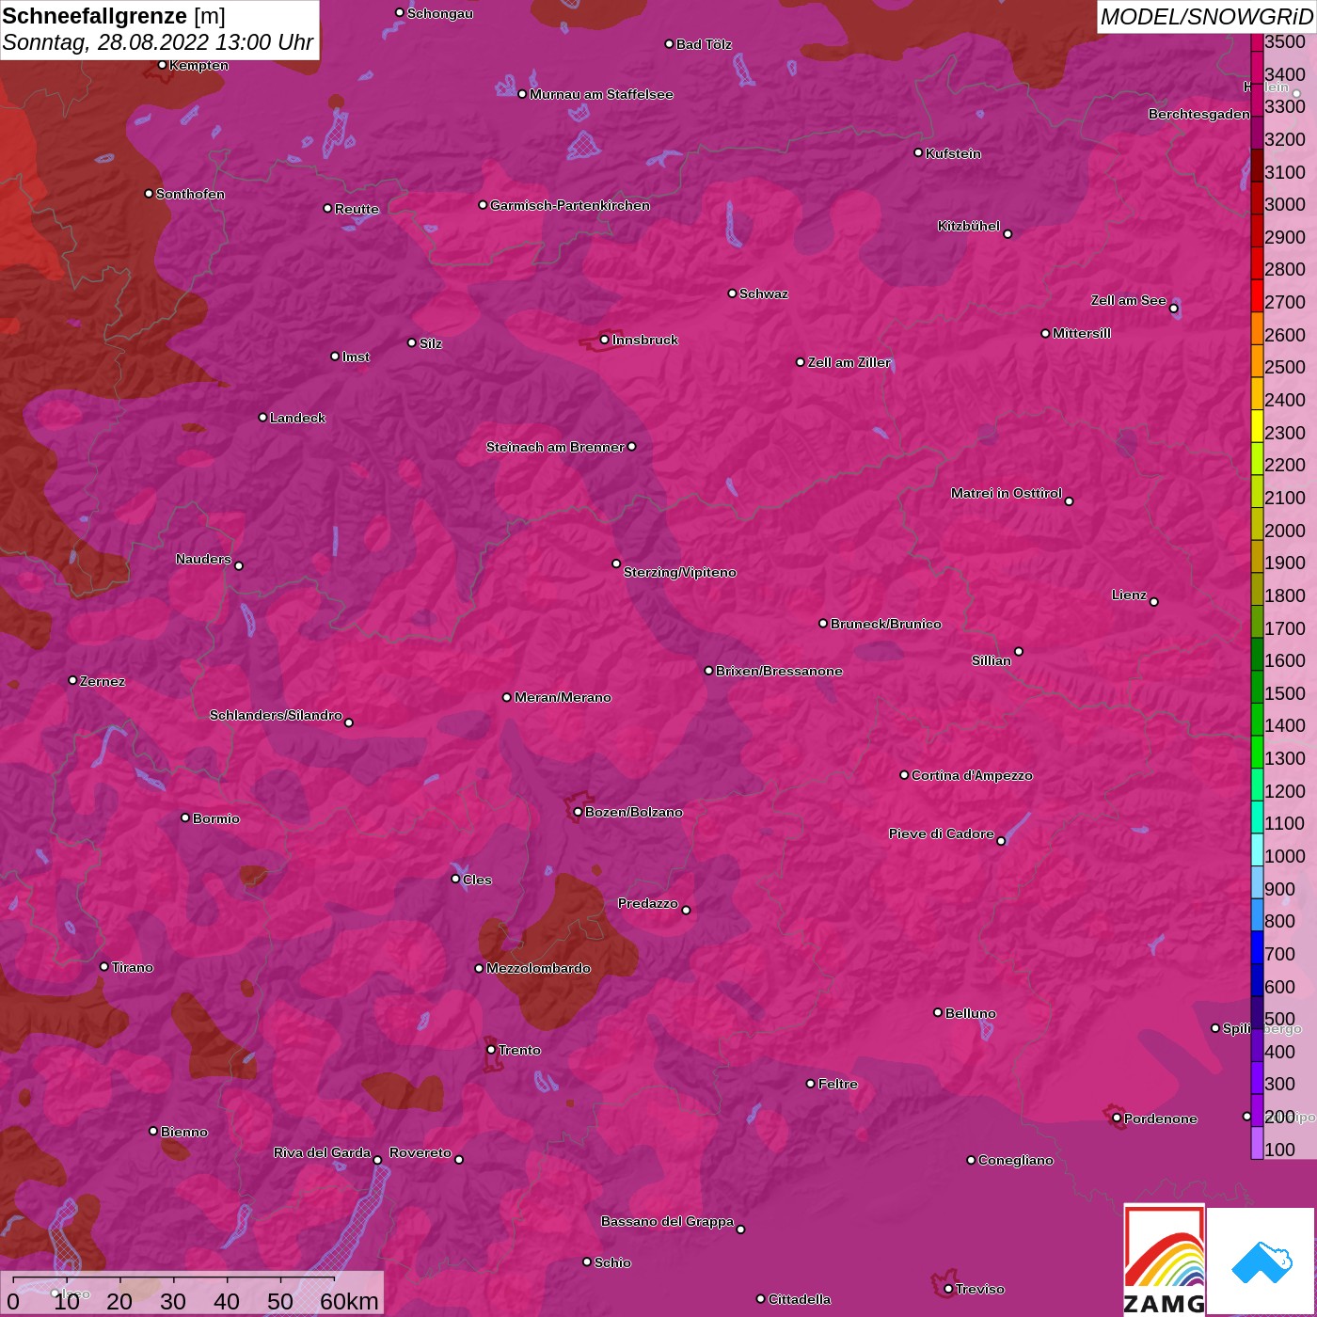Click the Kempten city marker
This screenshot has height=1317, width=1317.
click(x=162, y=65)
